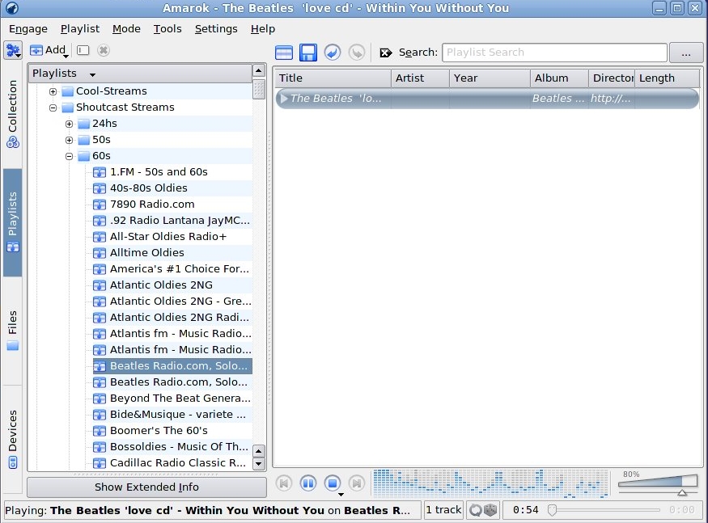Sort the playlist by the Title column
Image resolution: width=708 pixels, height=523 pixels.
pos(333,78)
